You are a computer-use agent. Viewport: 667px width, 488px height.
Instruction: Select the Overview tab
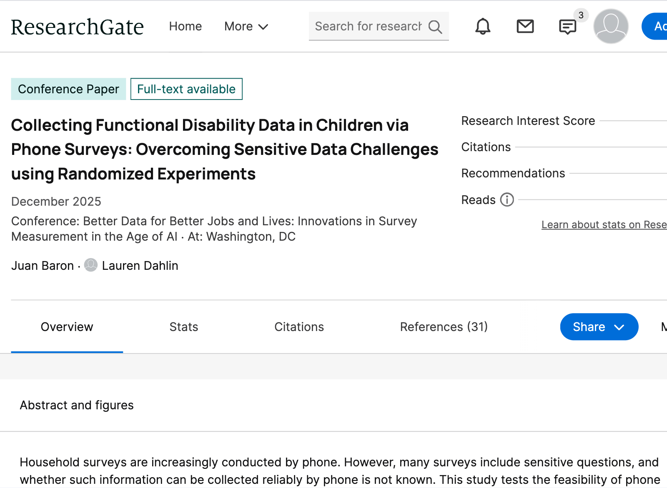67,327
